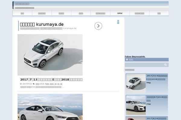Viewport: 181px width, 120px height.
Task: Open the leftmost navigation menu item
Action: [22, 13]
